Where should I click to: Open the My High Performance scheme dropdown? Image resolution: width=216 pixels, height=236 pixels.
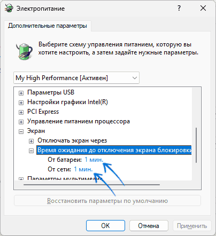click(x=76, y=78)
